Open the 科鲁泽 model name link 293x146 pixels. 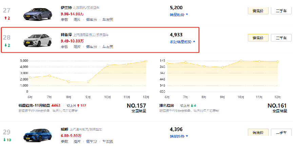pyautogui.click(x=66, y=35)
